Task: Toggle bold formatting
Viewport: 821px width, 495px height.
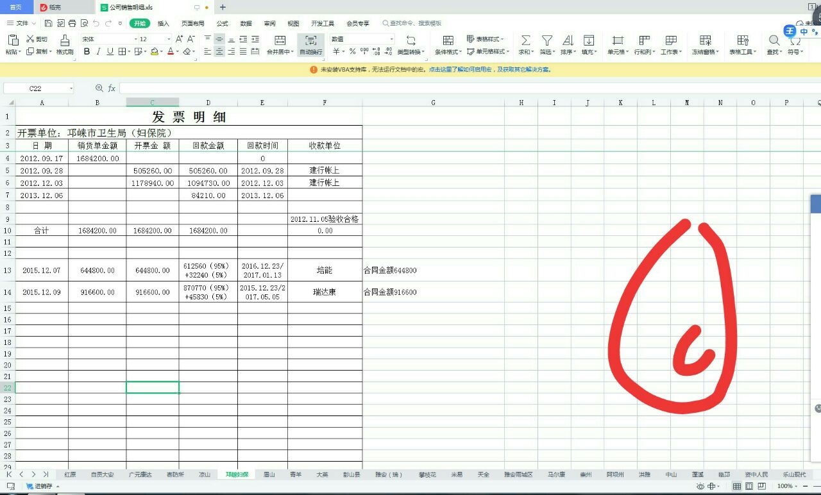Action: point(87,52)
